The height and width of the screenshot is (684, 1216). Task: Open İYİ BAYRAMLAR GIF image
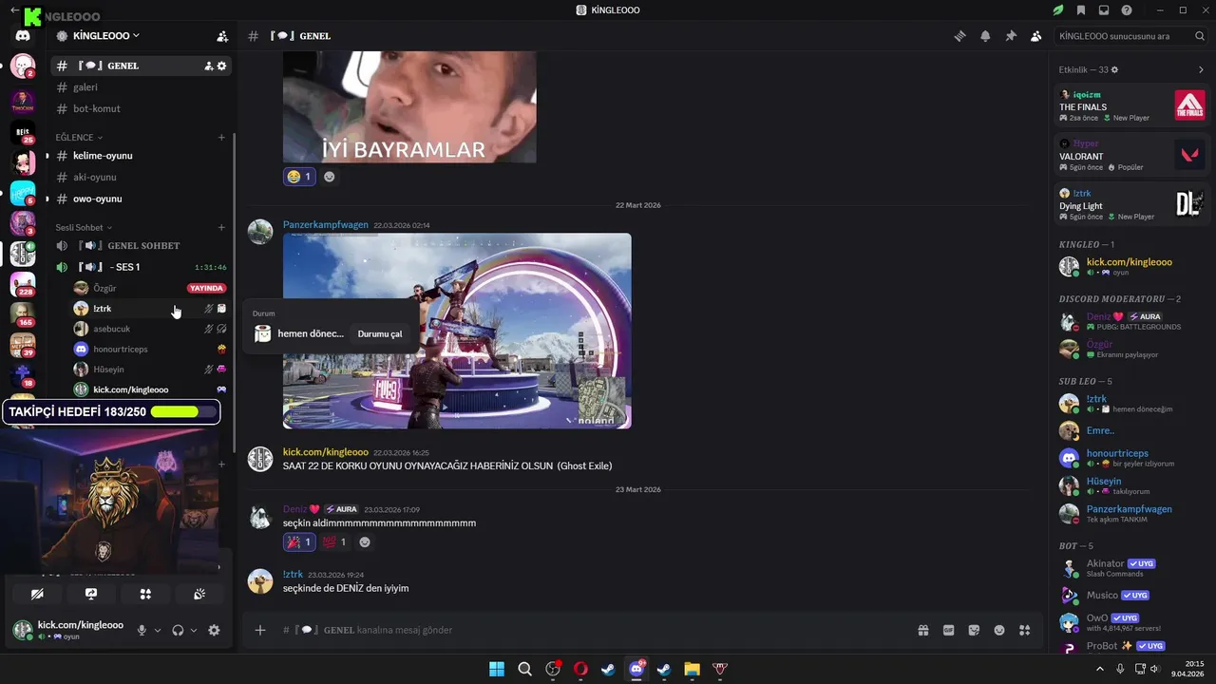pos(409,106)
